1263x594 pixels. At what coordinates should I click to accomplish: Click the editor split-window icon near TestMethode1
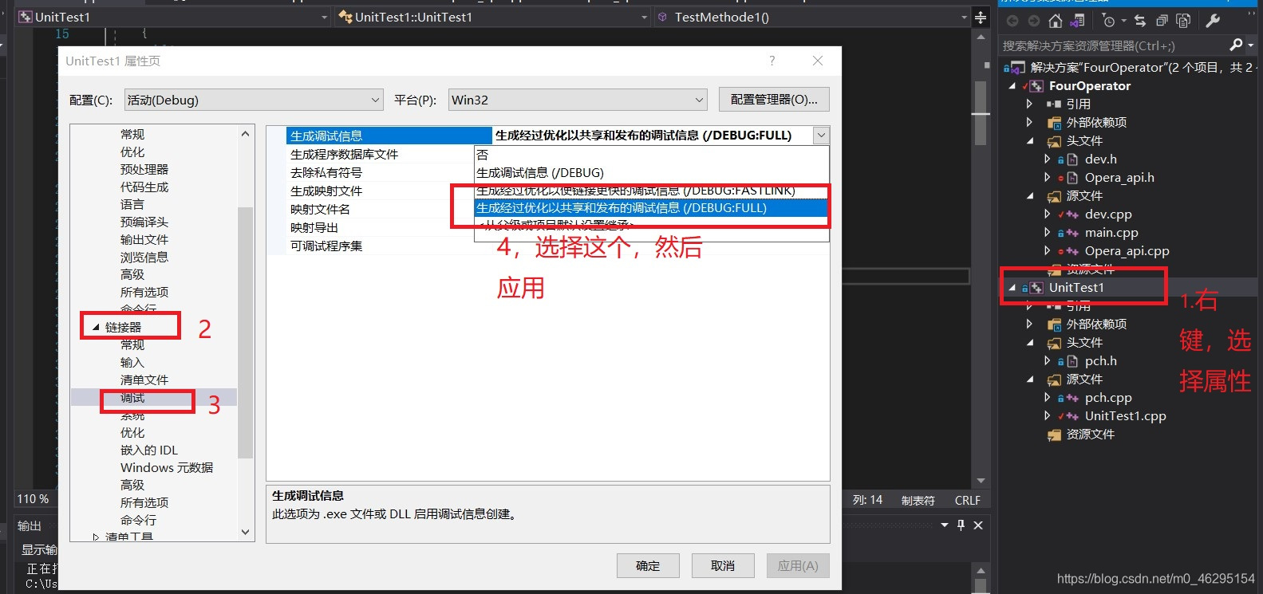pyautogui.click(x=981, y=17)
